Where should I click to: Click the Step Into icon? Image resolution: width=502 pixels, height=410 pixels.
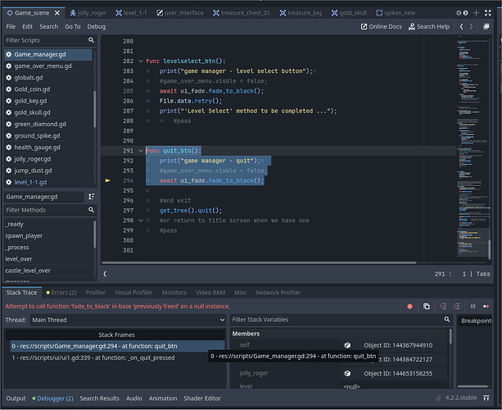pyautogui.click(x=443, y=307)
